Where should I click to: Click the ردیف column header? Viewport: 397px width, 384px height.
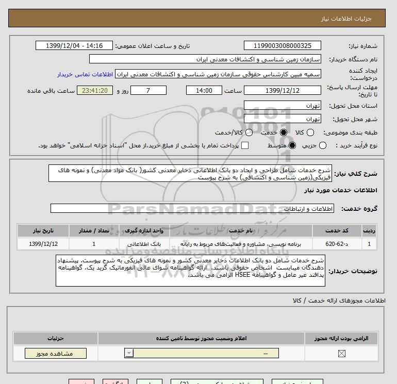pyautogui.click(x=369, y=230)
